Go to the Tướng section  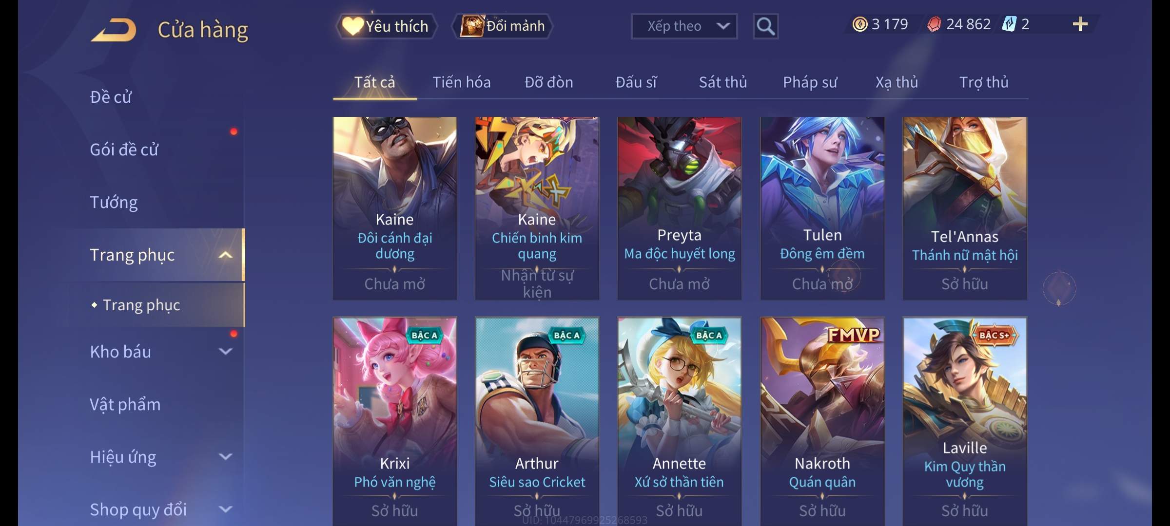[x=114, y=202]
